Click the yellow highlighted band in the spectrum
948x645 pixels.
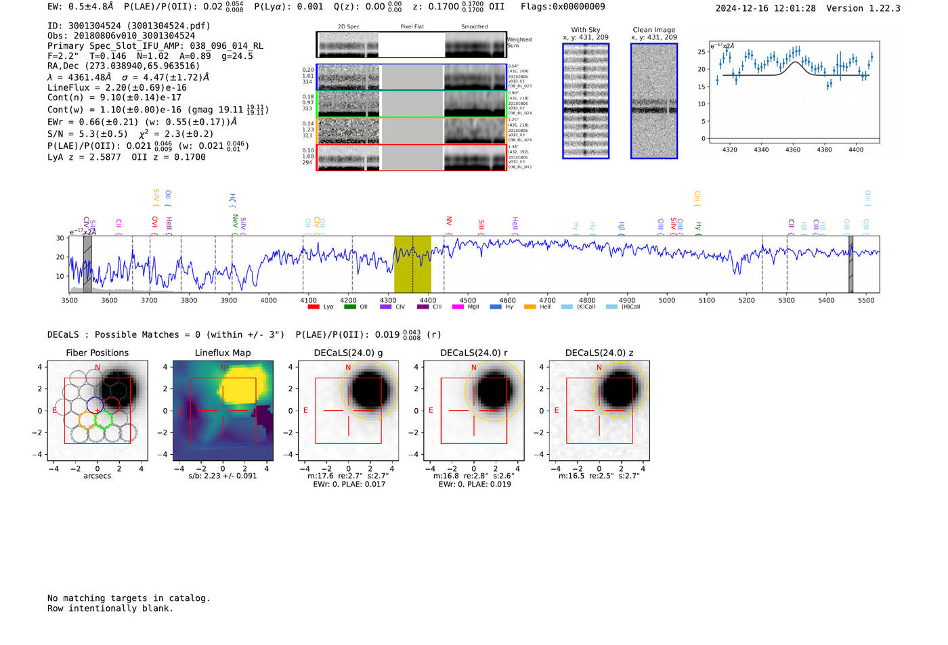[412, 264]
